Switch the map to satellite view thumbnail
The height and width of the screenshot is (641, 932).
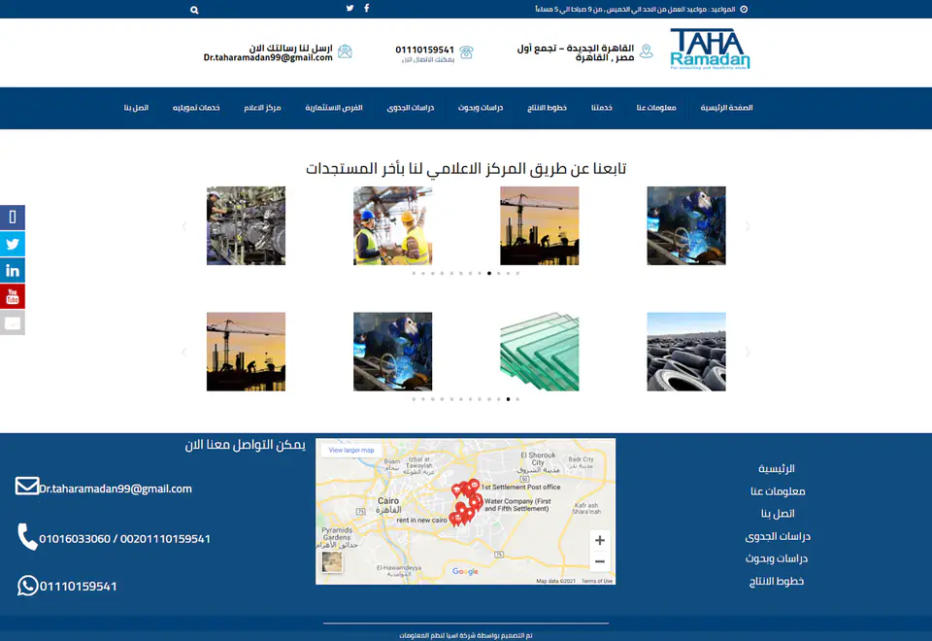tap(332, 562)
